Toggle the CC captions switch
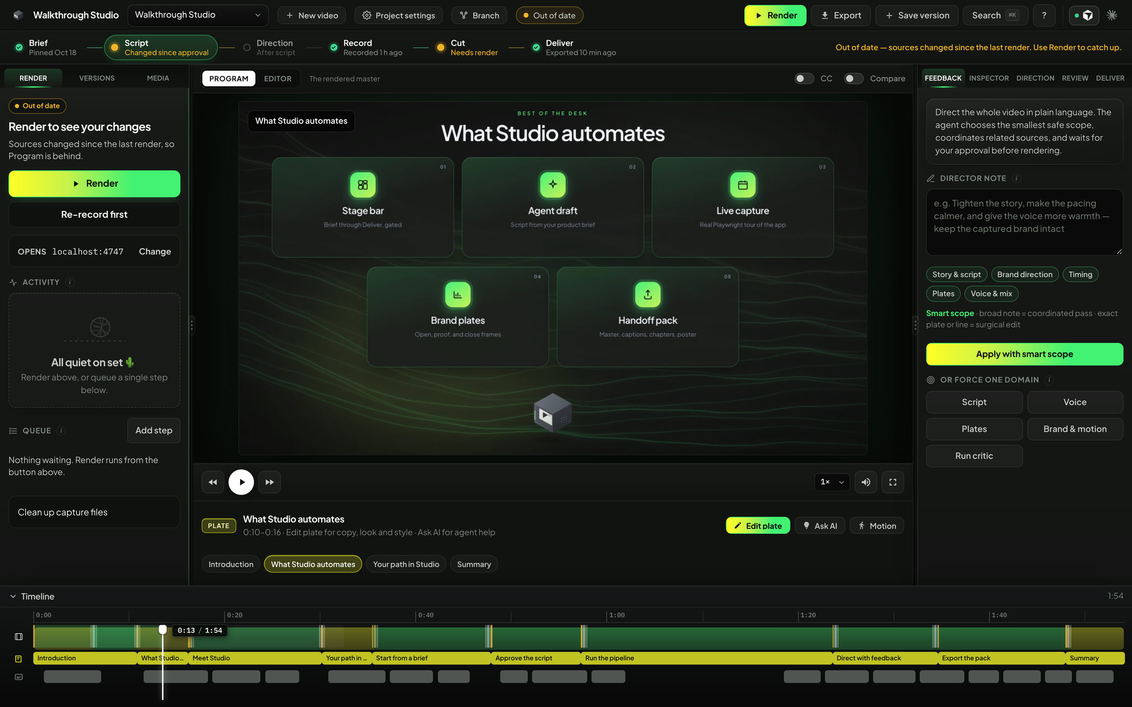Viewport: 1132px width, 707px height. (804, 78)
